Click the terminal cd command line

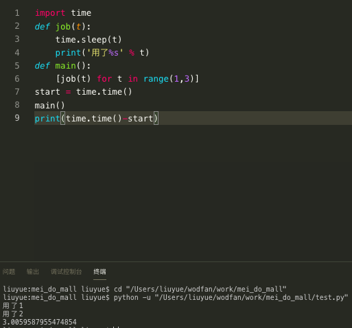tap(145, 289)
